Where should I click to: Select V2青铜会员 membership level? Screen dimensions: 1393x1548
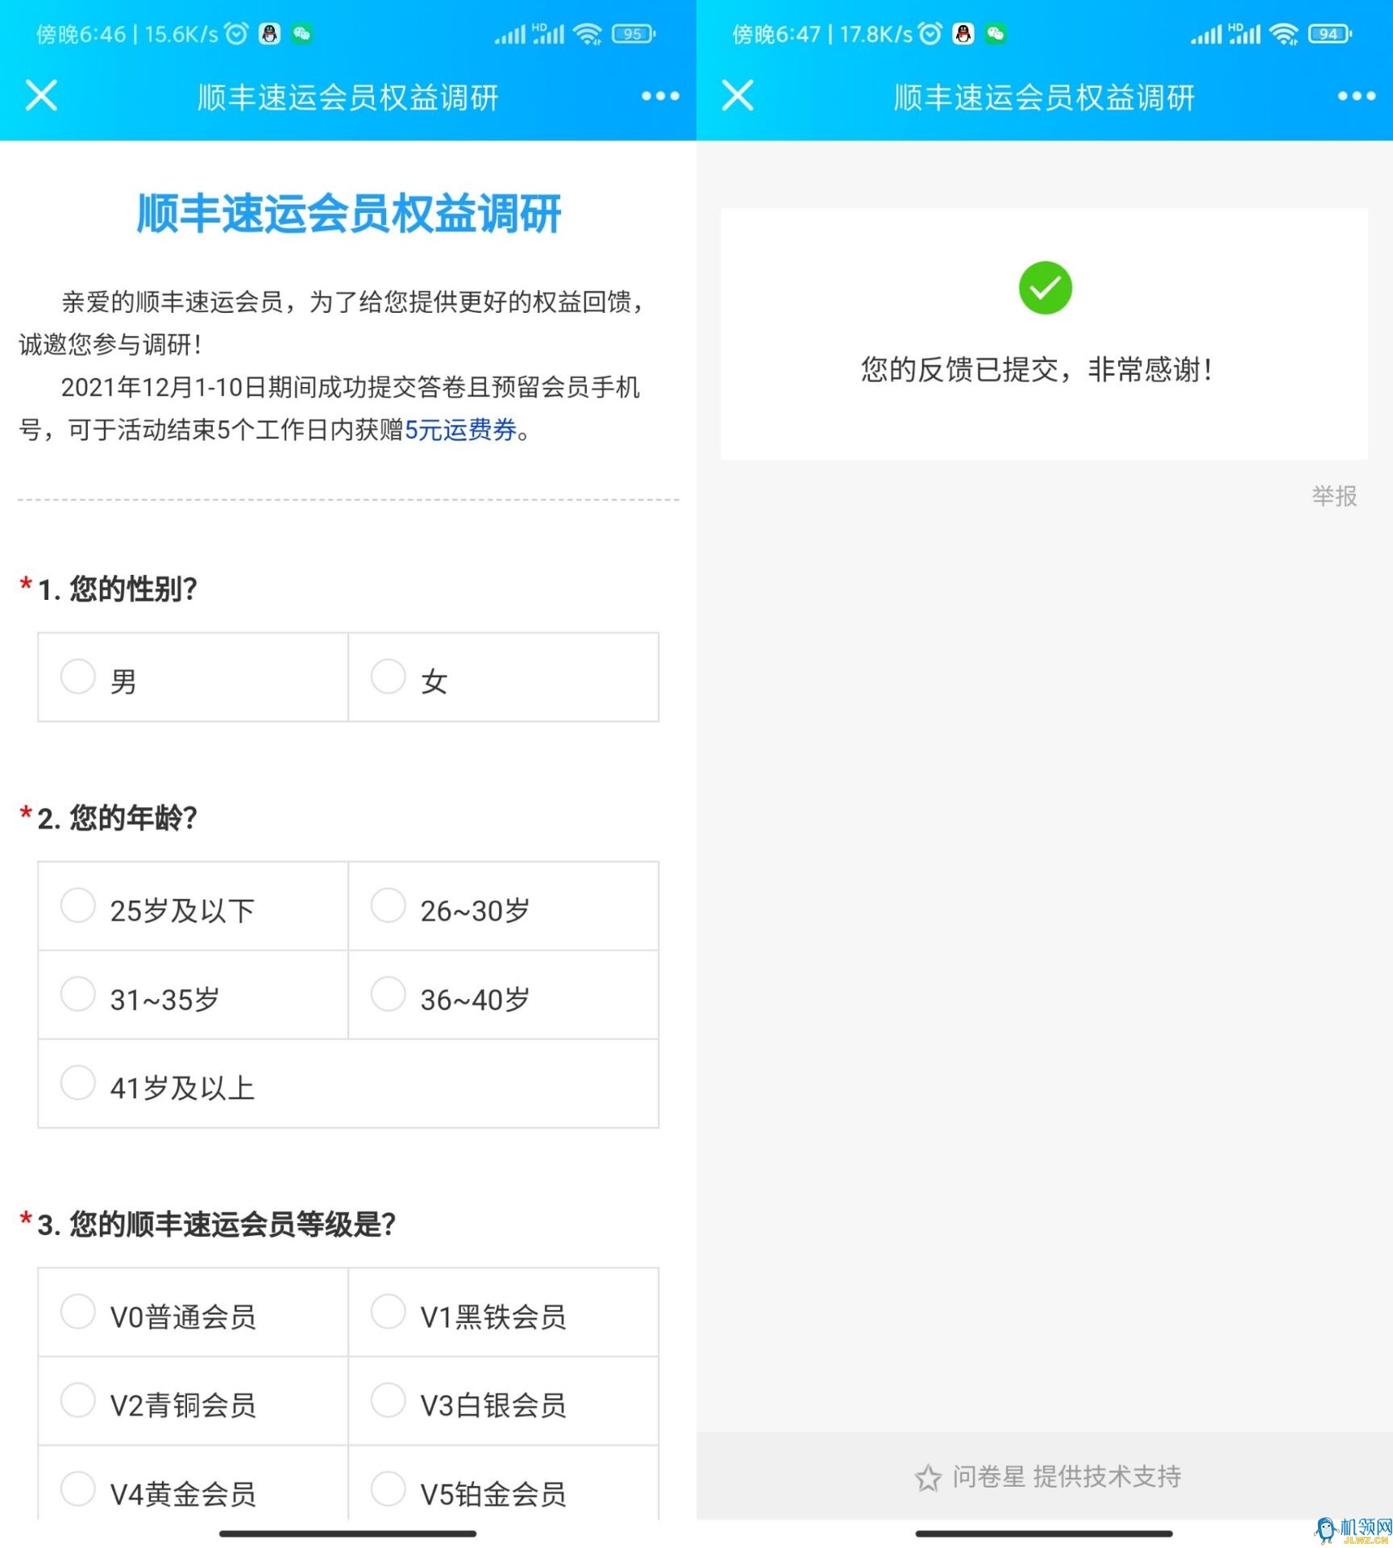click(193, 1401)
